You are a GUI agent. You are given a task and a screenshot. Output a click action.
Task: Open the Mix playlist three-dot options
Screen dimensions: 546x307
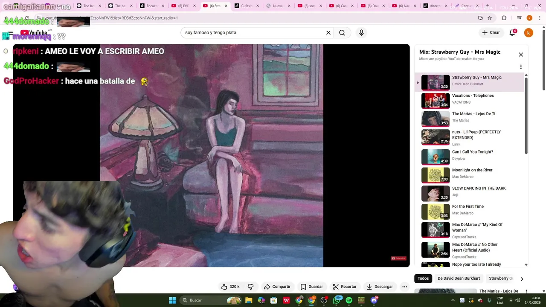521,67
